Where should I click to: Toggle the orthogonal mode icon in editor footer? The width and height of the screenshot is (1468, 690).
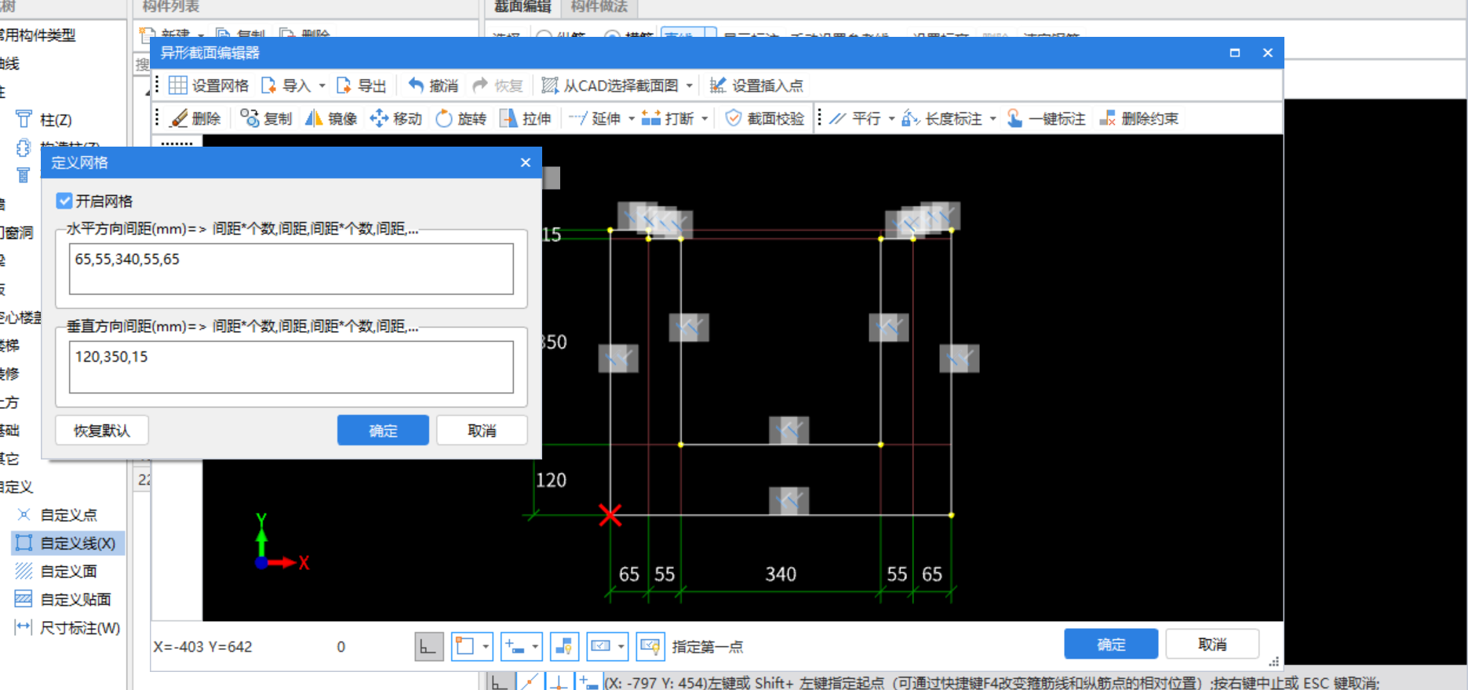(x=429, y=647)
